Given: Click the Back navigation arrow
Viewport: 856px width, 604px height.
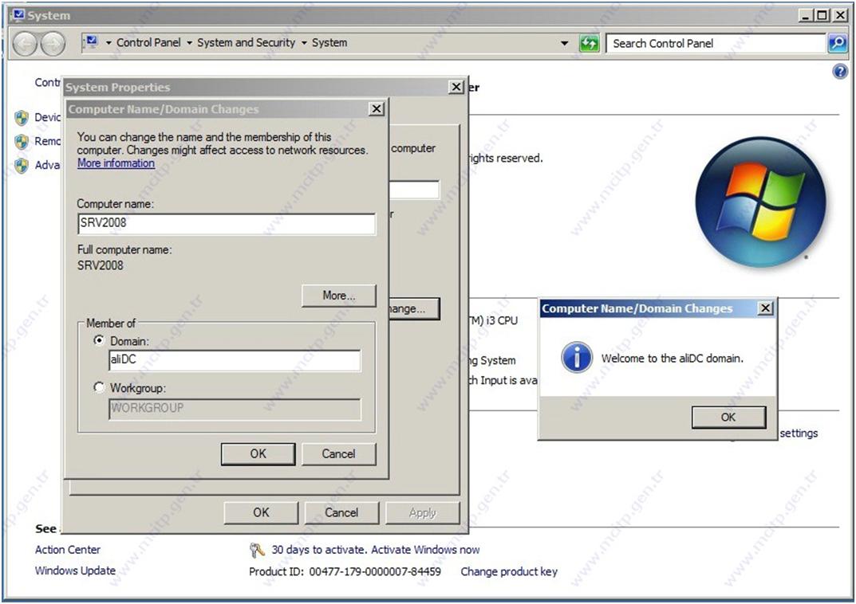Looking at the screenshot, I should pos(25,44).
